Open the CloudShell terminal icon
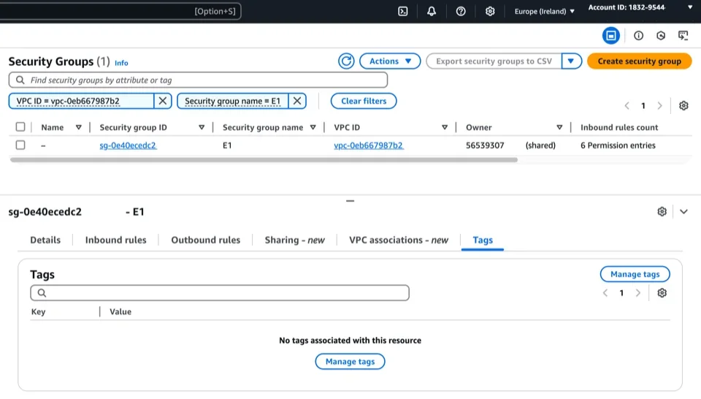The height and width of the screenshot is (399, 701). click(x=402, y=11)
